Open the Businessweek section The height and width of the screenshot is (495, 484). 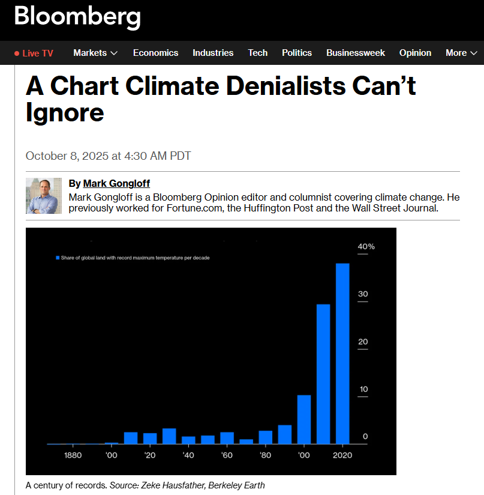356,53
